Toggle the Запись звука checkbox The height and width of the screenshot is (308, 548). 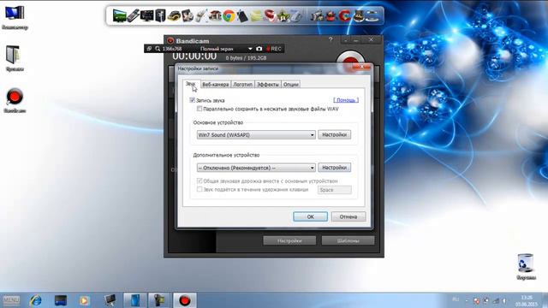pyautogui.click(x=192, y=100)
